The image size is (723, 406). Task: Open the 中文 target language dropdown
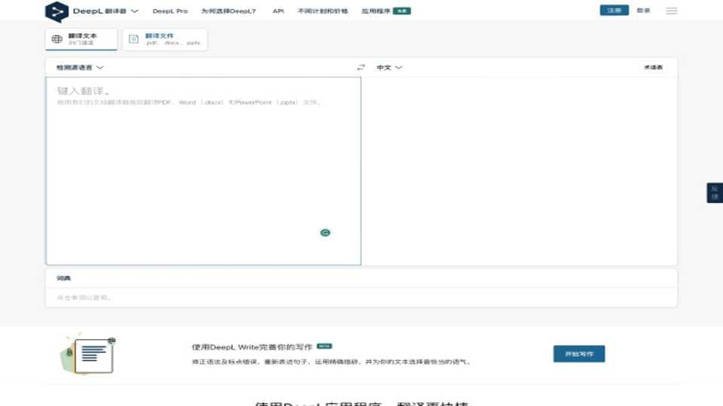[x=389, y=67]
